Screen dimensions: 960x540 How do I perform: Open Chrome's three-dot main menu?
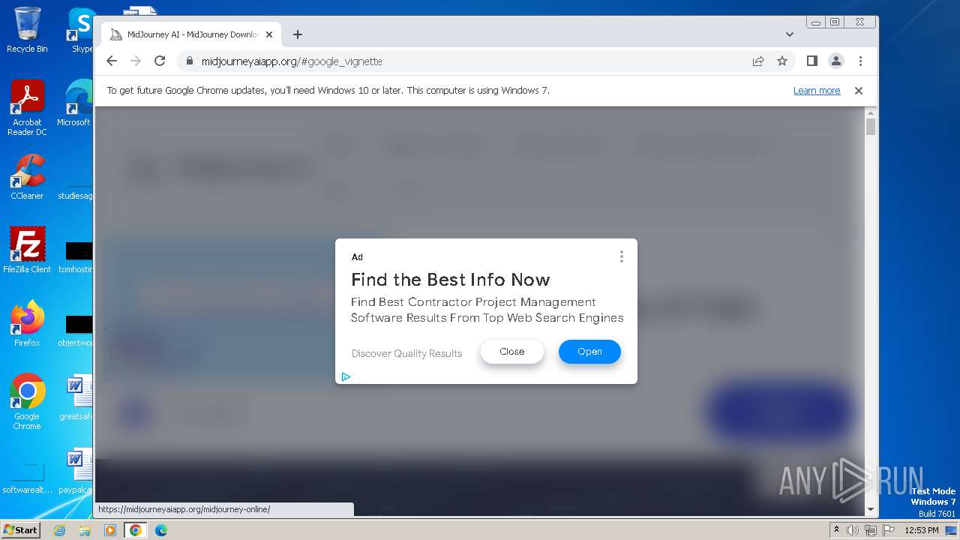click(860, 61)
